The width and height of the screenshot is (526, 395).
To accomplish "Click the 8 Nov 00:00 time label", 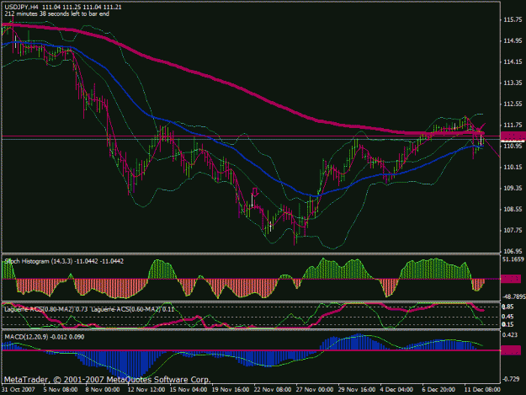I will pyautogui.click(x=103, y=390).
